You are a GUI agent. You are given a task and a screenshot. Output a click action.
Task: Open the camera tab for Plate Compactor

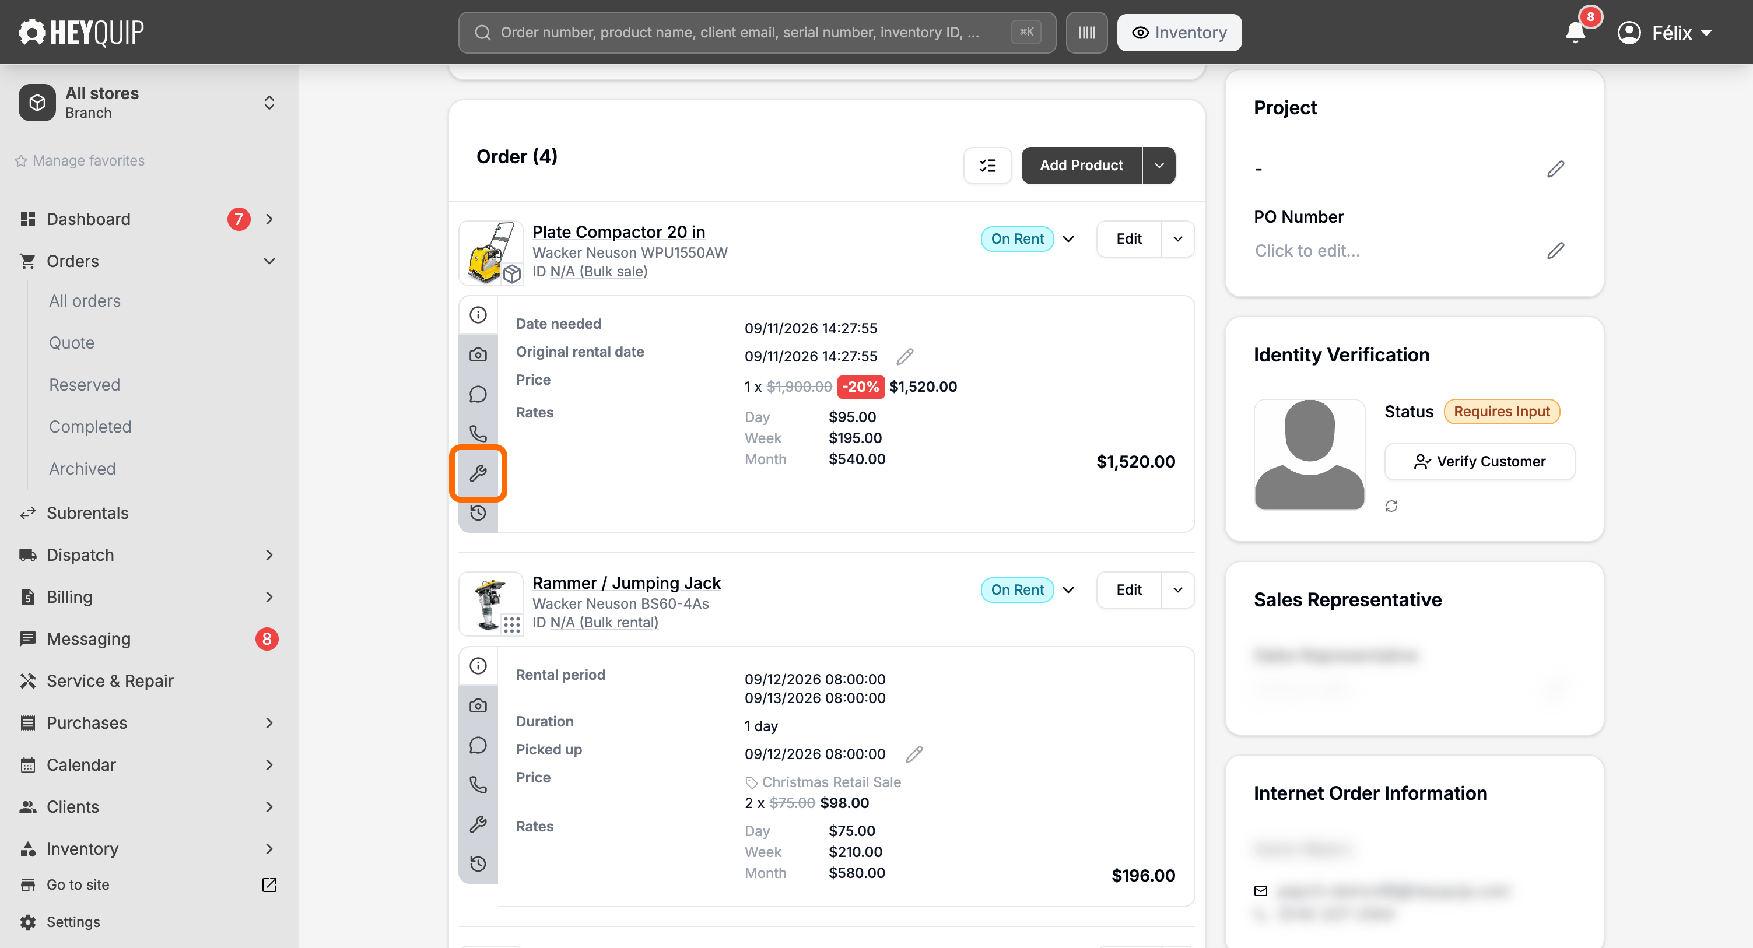click(478, 354)
